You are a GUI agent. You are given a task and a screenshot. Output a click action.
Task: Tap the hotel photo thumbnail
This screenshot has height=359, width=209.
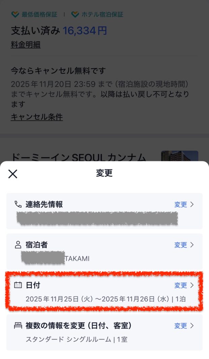click(x=180, y=156)
